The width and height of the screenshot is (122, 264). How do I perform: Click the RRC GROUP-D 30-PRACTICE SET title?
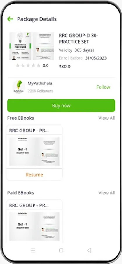pos(79,39)
